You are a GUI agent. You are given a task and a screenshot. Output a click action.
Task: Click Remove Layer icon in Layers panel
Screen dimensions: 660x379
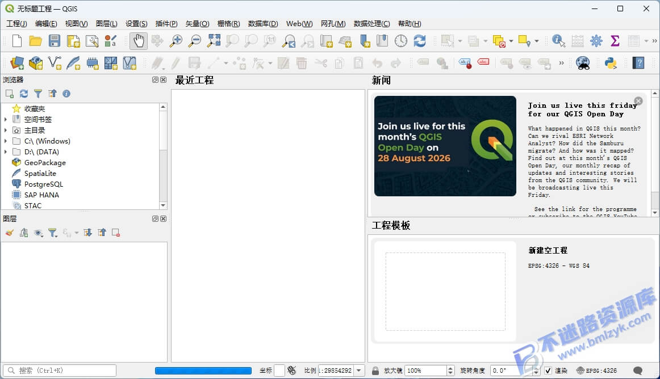click(116, 233)
